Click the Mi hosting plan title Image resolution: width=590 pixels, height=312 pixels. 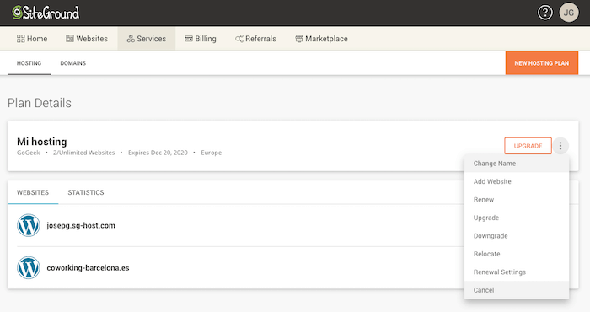pos(42,142)
